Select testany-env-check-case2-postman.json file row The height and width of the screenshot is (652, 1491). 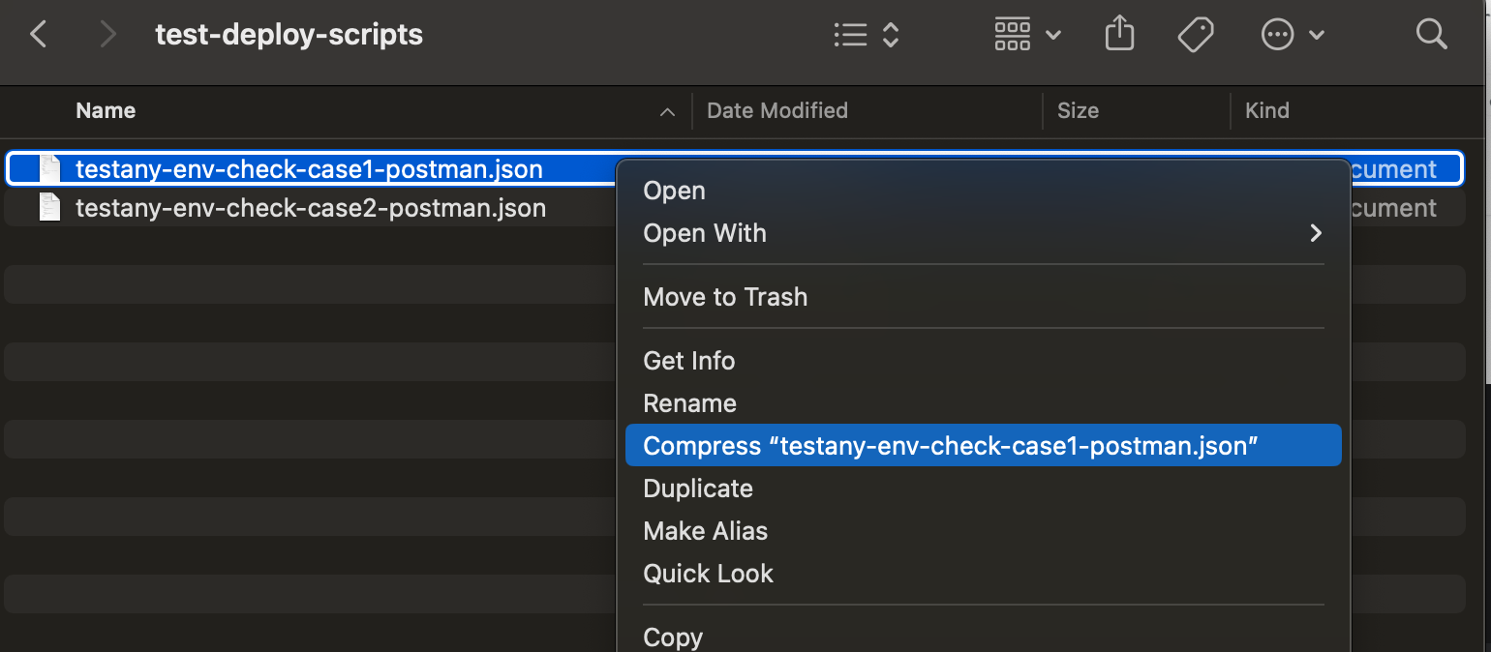(x=734, y=208)
